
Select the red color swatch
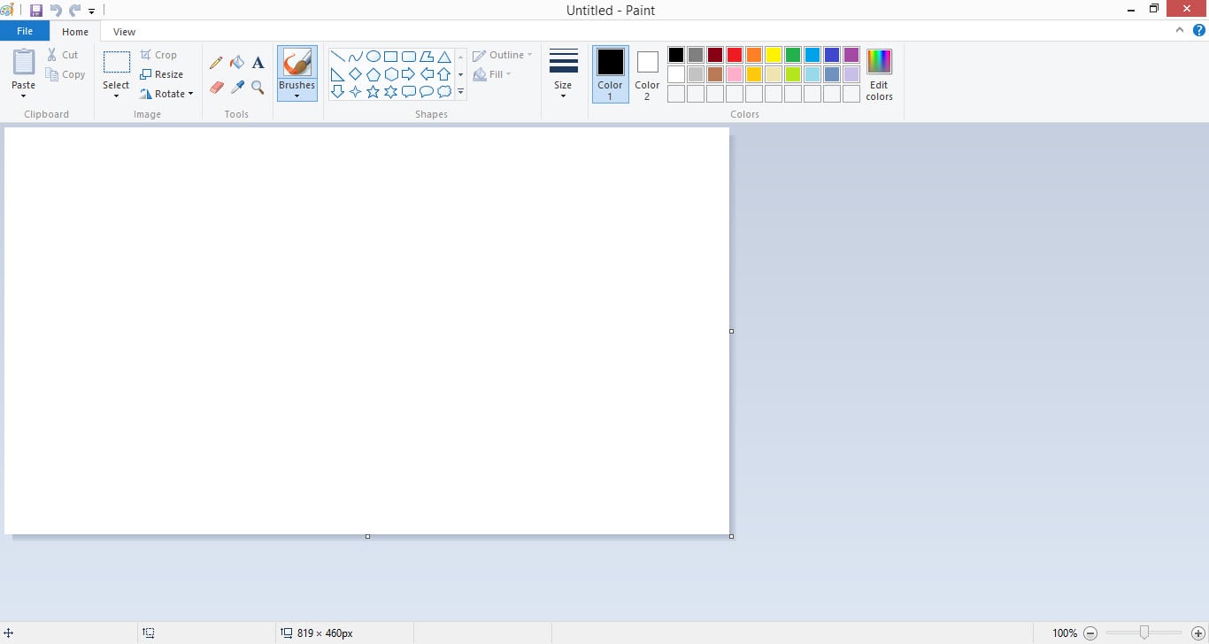[x=734, y=54]
